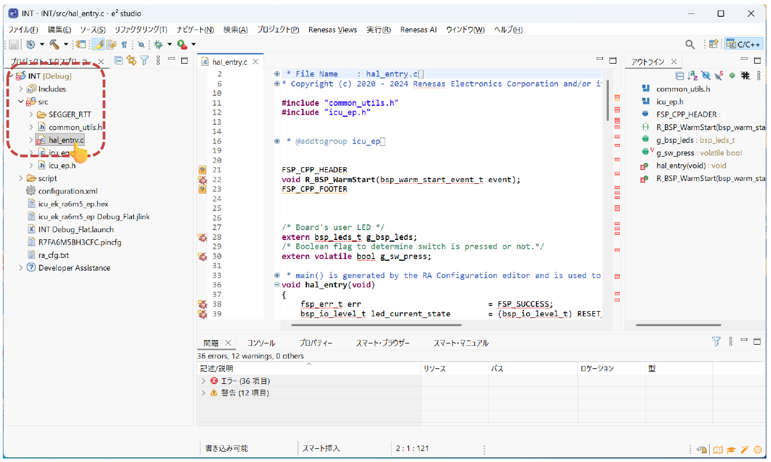Toggle the highlighter mark occurrences button
The height and width of the screenshot is (462, 771).
(x=98, y=44)
